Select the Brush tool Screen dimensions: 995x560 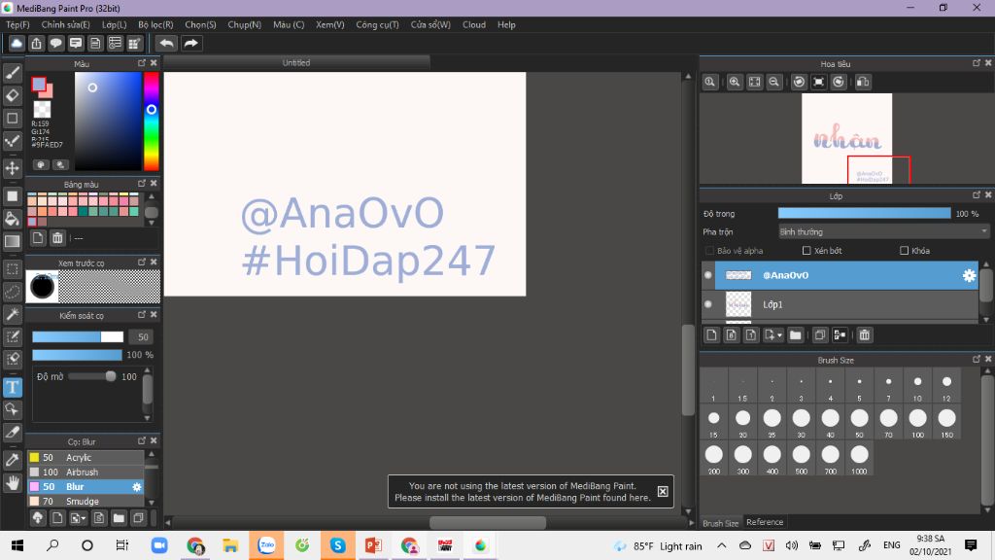(x=12, y=73)
